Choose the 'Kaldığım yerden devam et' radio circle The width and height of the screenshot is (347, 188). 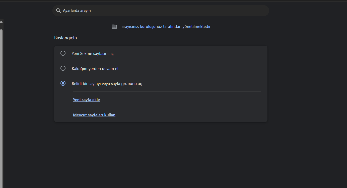coord(63,68)
